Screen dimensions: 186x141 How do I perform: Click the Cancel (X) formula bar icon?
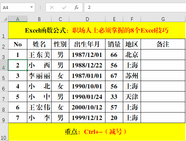tap(52, 7)
